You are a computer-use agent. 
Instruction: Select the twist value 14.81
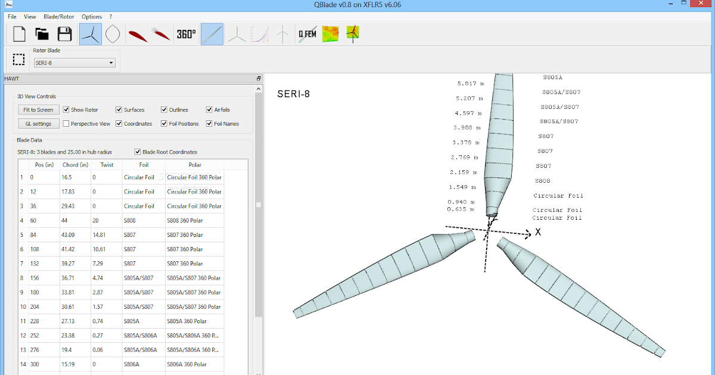point(107,235)
